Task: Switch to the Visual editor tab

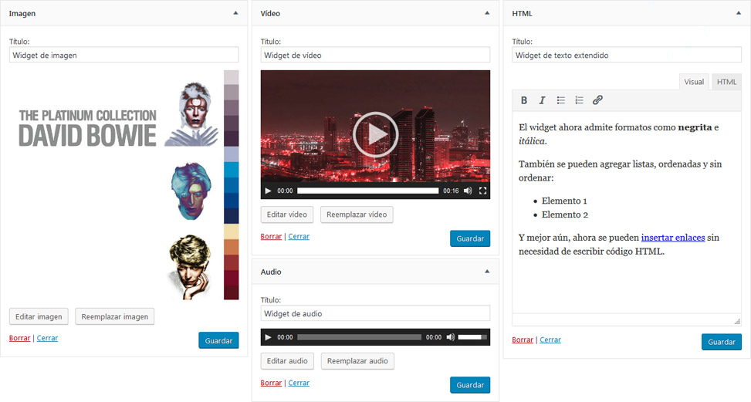Action: pyautogui.click(x=694, y=82)
